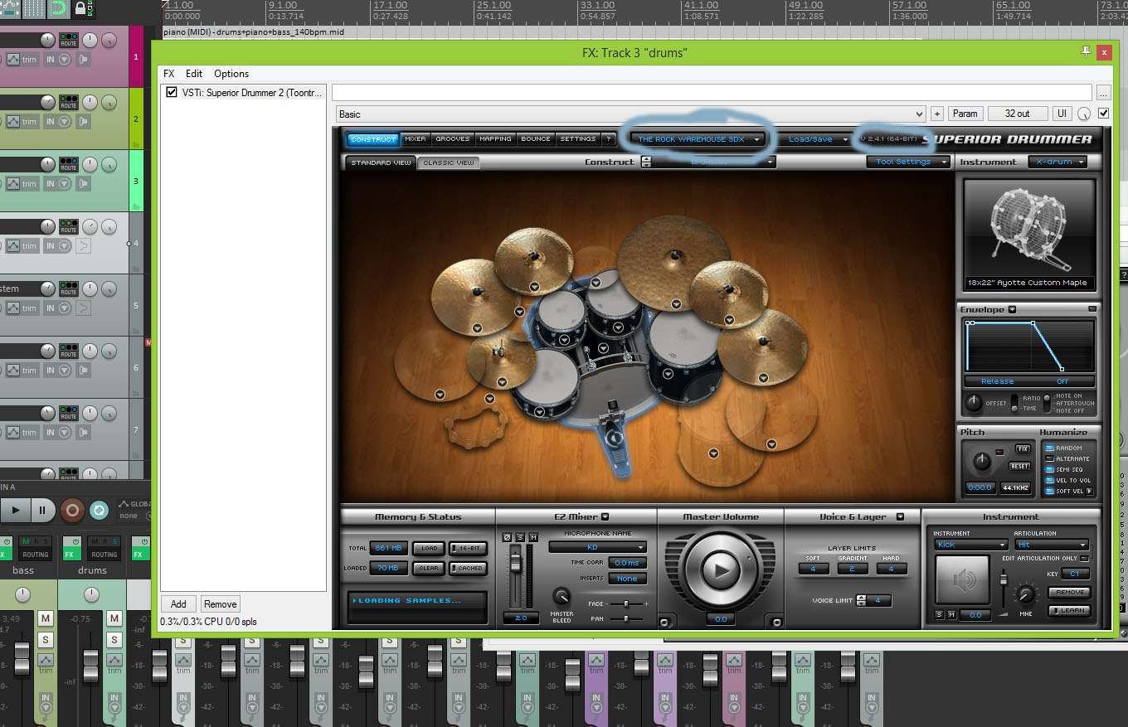Open the Load/Save dropdown
This screenshot has width=1128, height=727.
click(x=818, y=139)
